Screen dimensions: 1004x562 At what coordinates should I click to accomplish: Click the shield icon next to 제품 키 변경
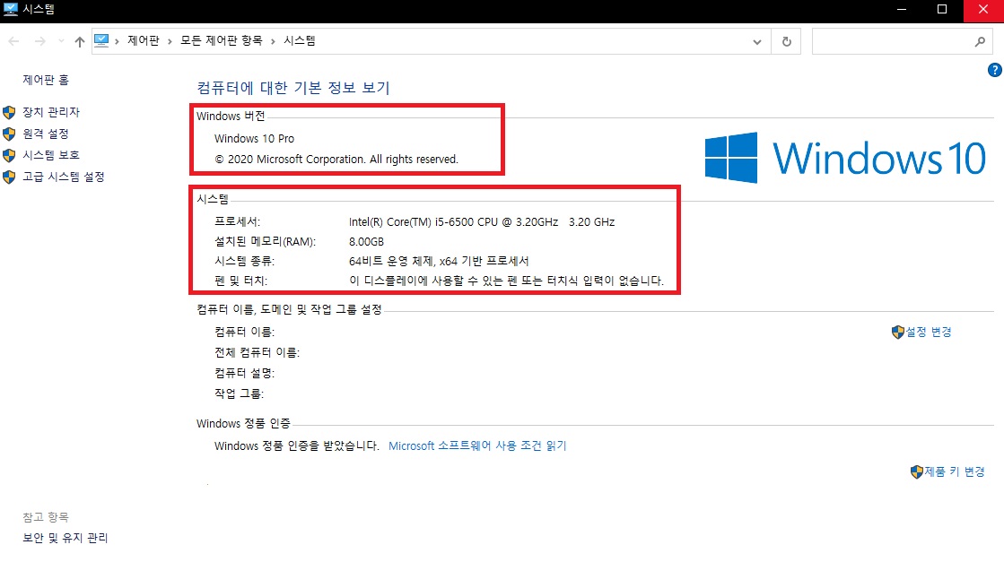point(916,471)
